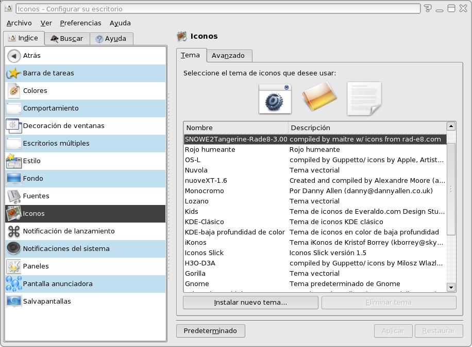Click the gear application preview icon

point(275,99)
